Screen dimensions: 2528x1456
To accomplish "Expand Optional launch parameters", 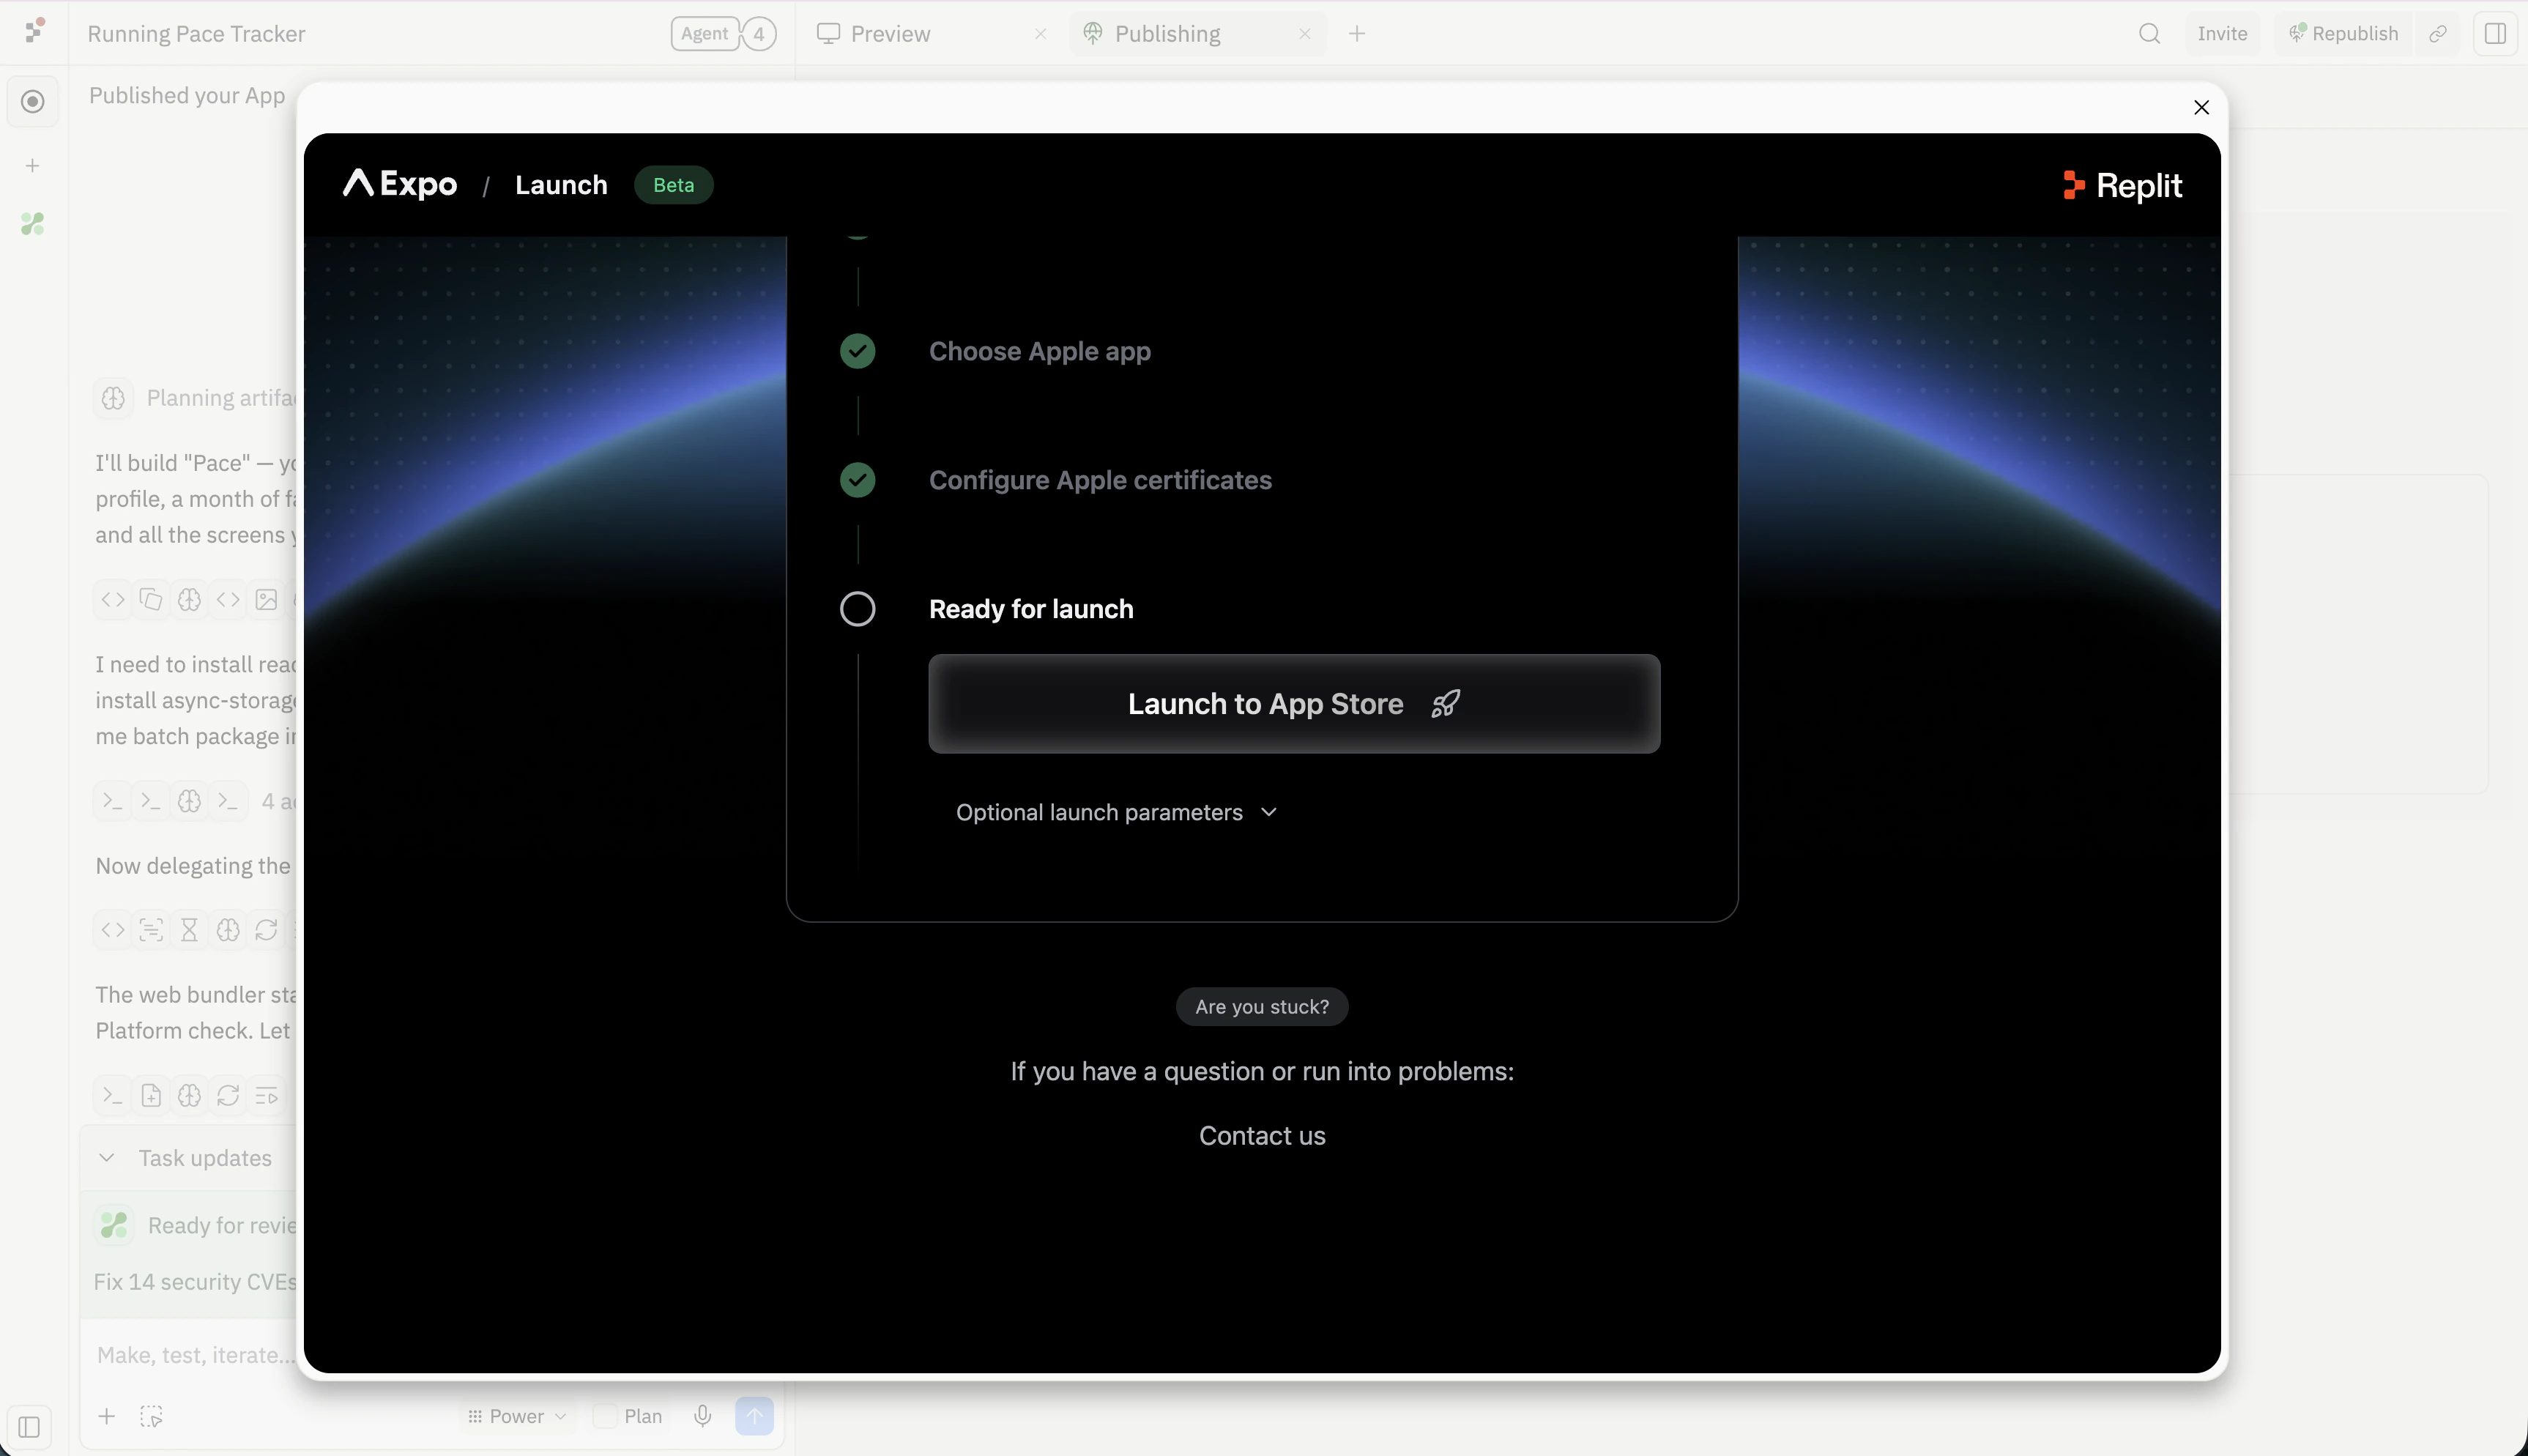I will (x=1115, y=812).
